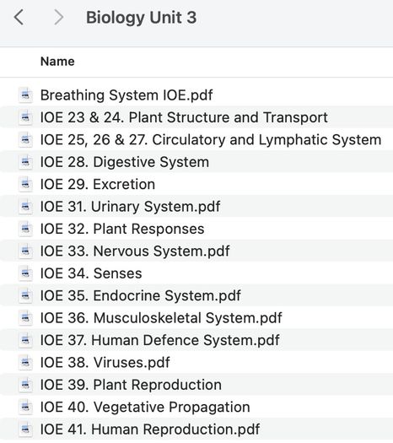393x443 pixels.
Task: Go back using the left chevron arrow
Action: pos(19,17)
